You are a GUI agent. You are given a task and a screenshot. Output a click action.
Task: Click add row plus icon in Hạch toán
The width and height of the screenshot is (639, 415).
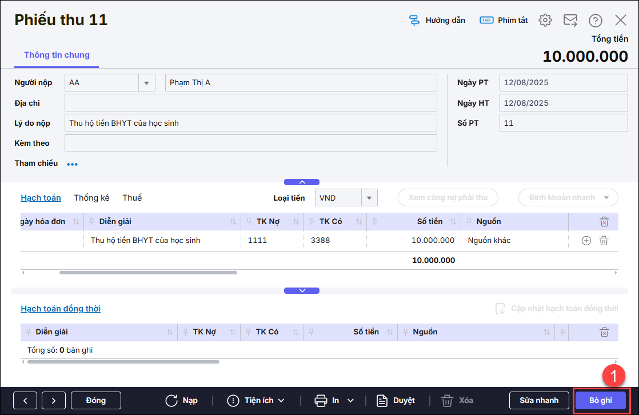(x=586, y=241)
